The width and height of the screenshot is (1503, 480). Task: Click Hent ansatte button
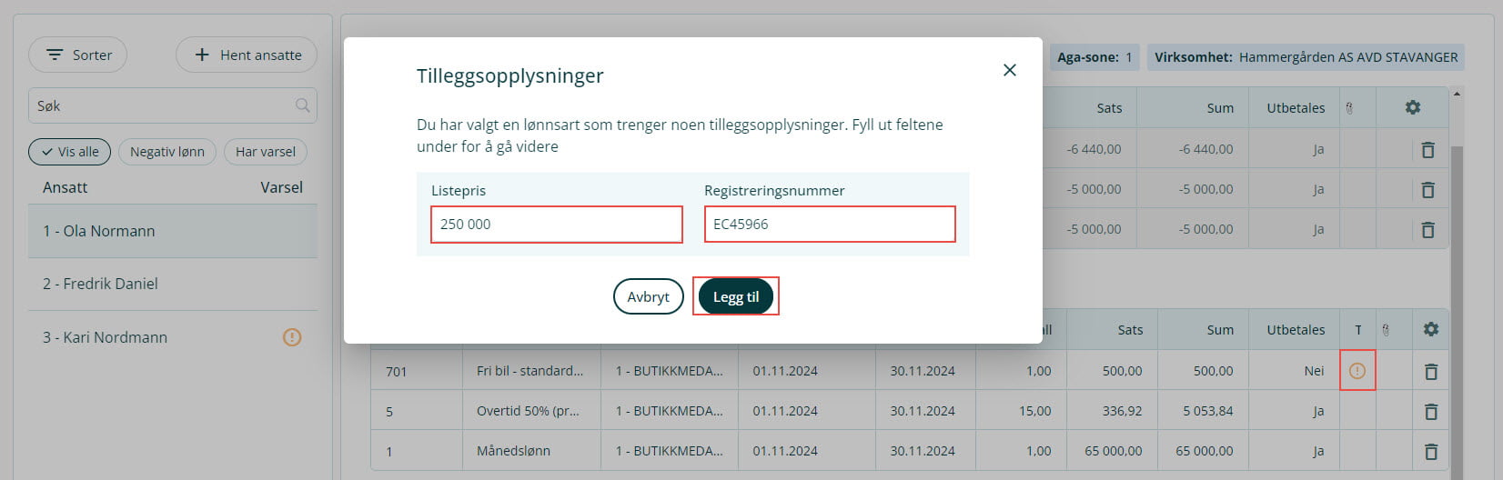[x=247, y=55]
